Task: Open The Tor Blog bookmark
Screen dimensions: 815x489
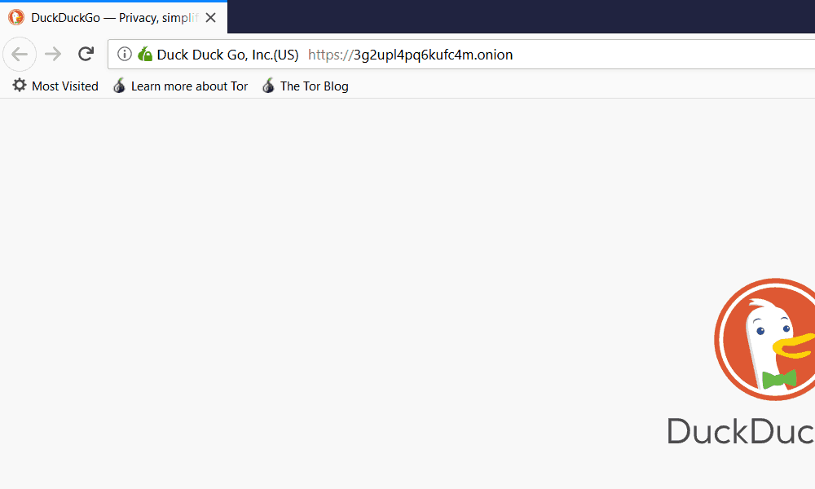Action: [305, 86]
